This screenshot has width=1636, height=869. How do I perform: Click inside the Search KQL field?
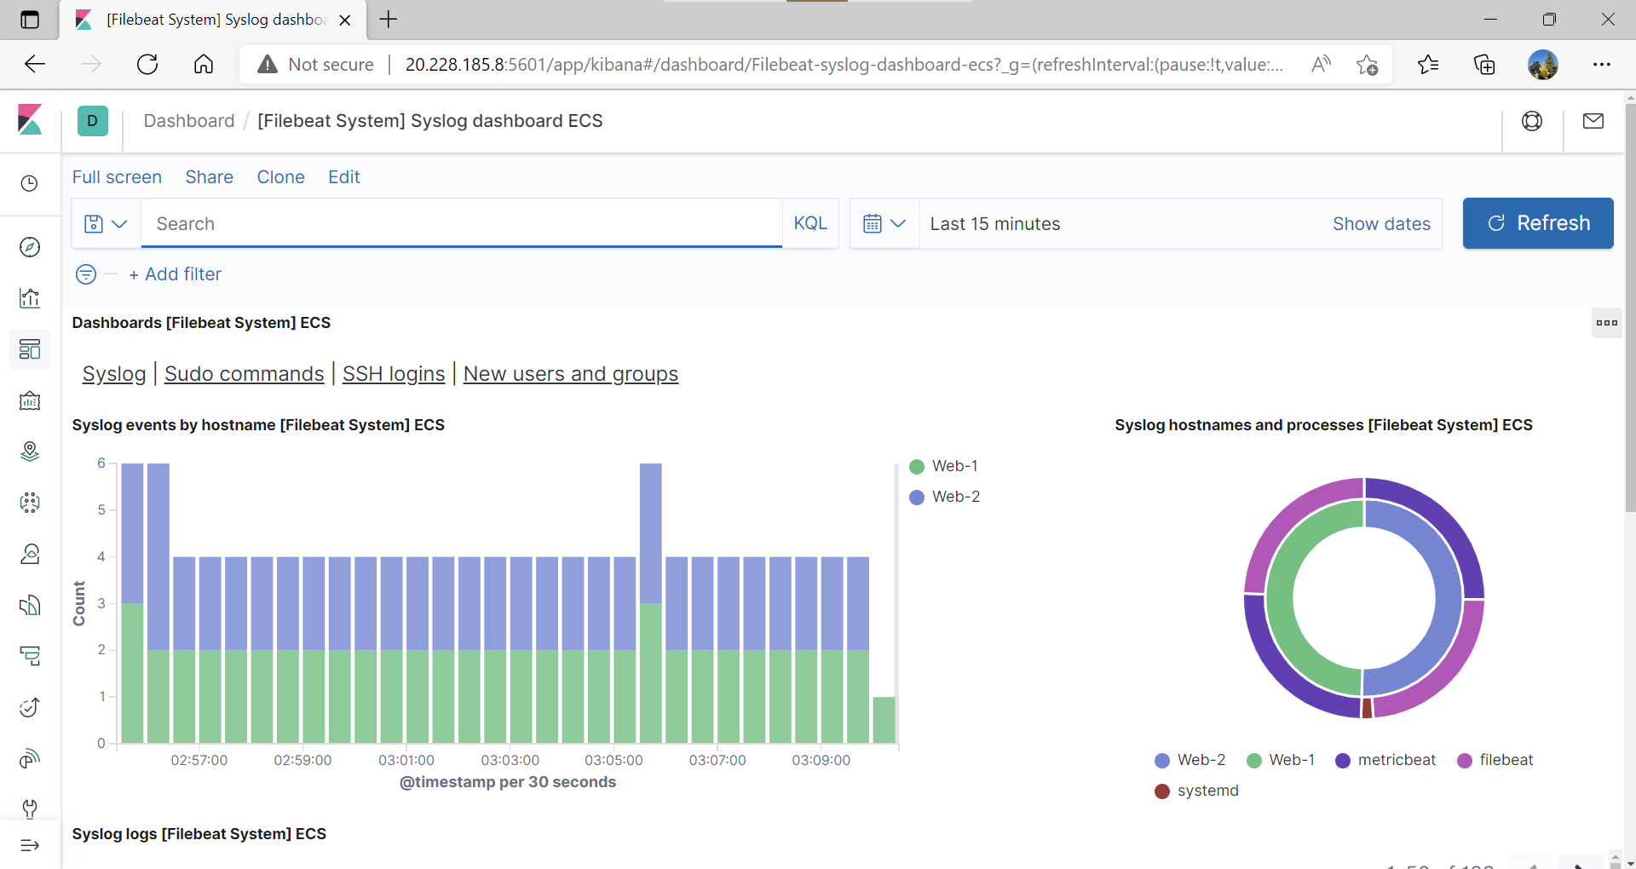pyautogui.click(x=460, y=223)
